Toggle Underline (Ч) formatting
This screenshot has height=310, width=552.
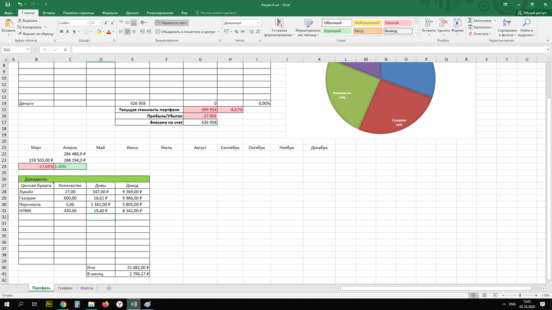coord(73,32)
